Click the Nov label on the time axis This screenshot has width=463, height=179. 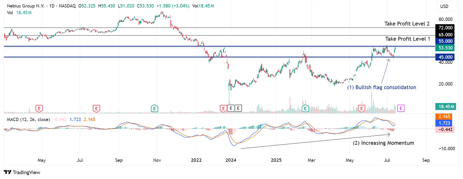[x=157, y=160]
